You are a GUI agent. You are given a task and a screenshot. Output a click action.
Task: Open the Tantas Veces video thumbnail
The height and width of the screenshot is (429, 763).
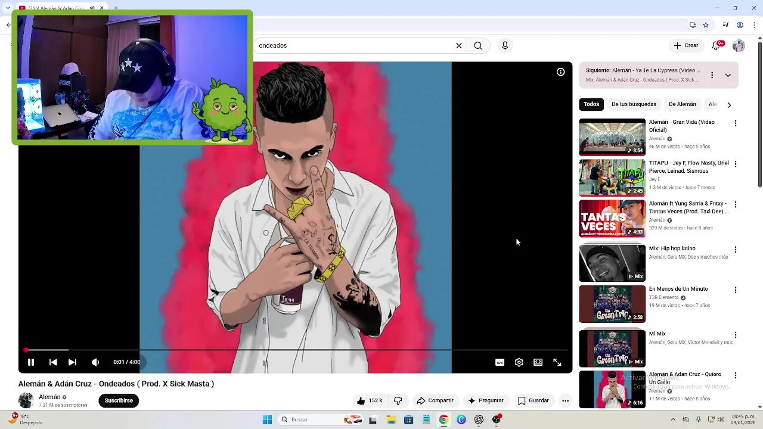tap(612, 218)
